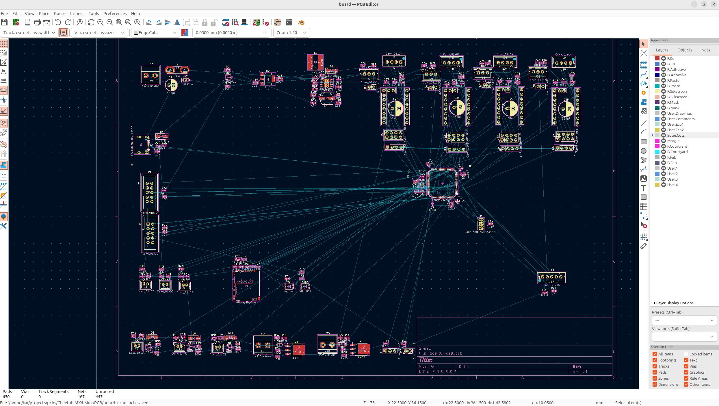Image resolution: width=719 pixels, height=406 pixels.
Task: Open the grid size 0.0500 mm combo box
Action: point(231,33)
